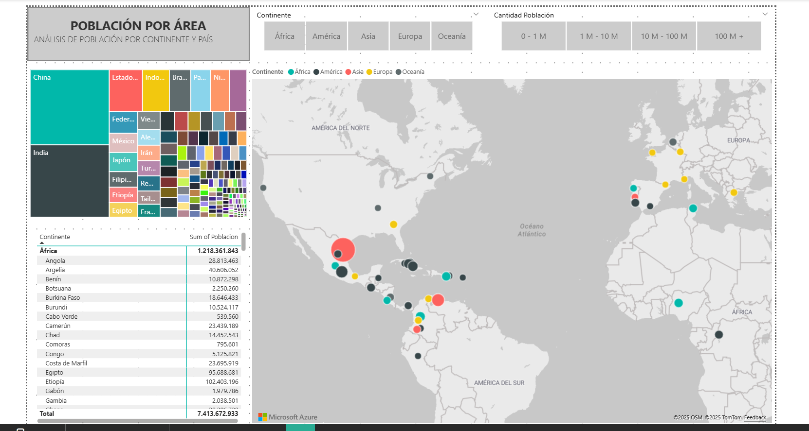Image resolution: width=809 pixels, height=431 pixels.
Task: Click the Sum of Poblacion column header
Action: [214, 237]
